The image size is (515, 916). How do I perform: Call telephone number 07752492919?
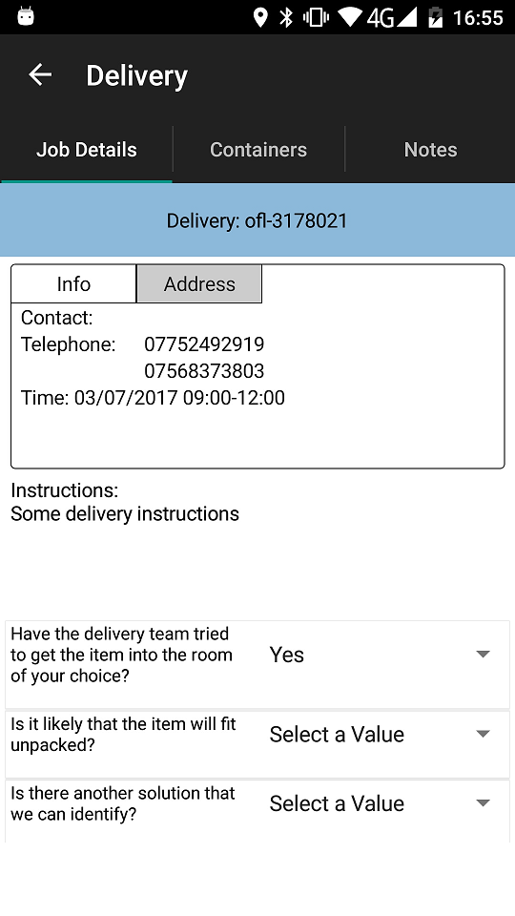204,344
